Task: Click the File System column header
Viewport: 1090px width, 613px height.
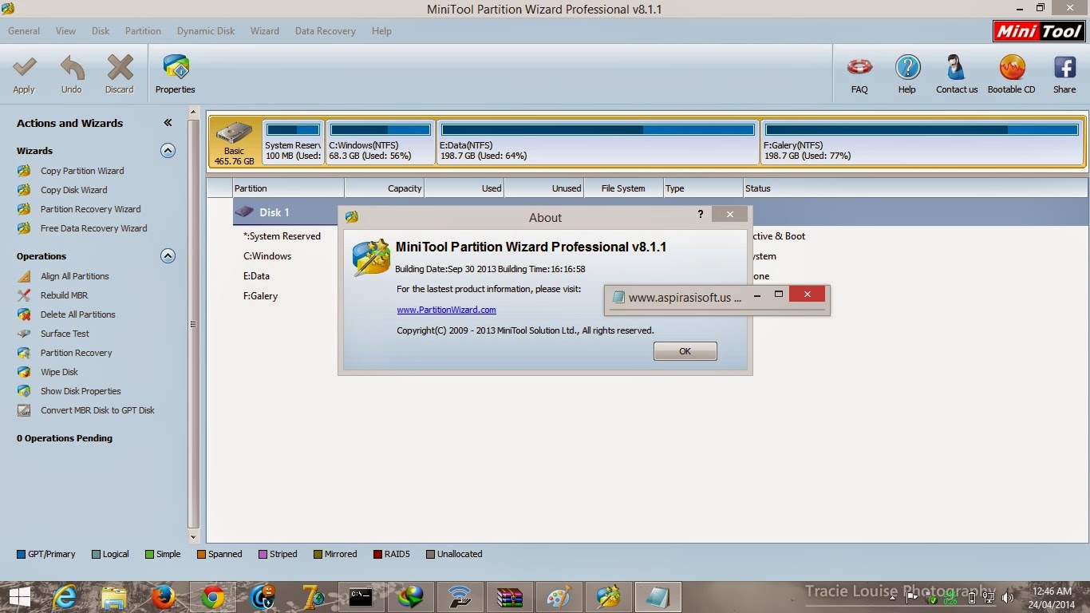Action: (623, 188)
